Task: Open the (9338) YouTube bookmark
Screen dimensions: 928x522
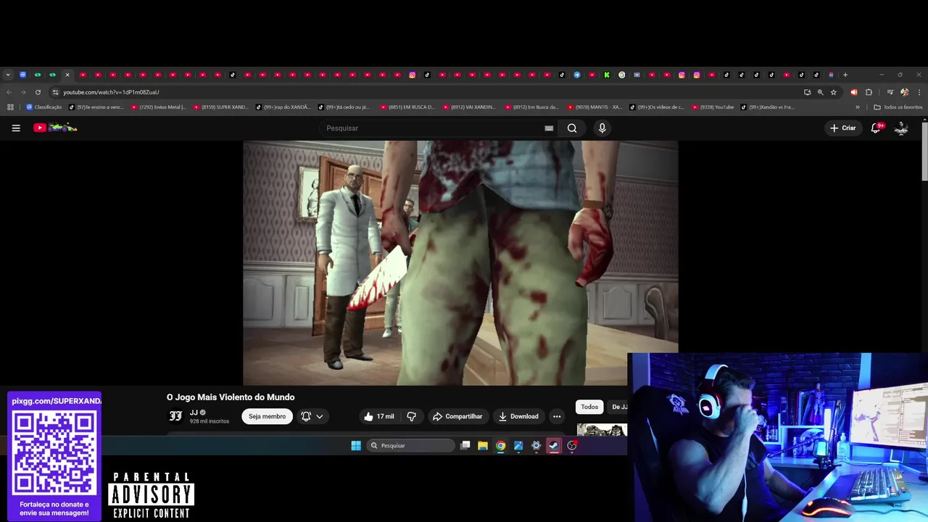Action: [x=713, y=107]
